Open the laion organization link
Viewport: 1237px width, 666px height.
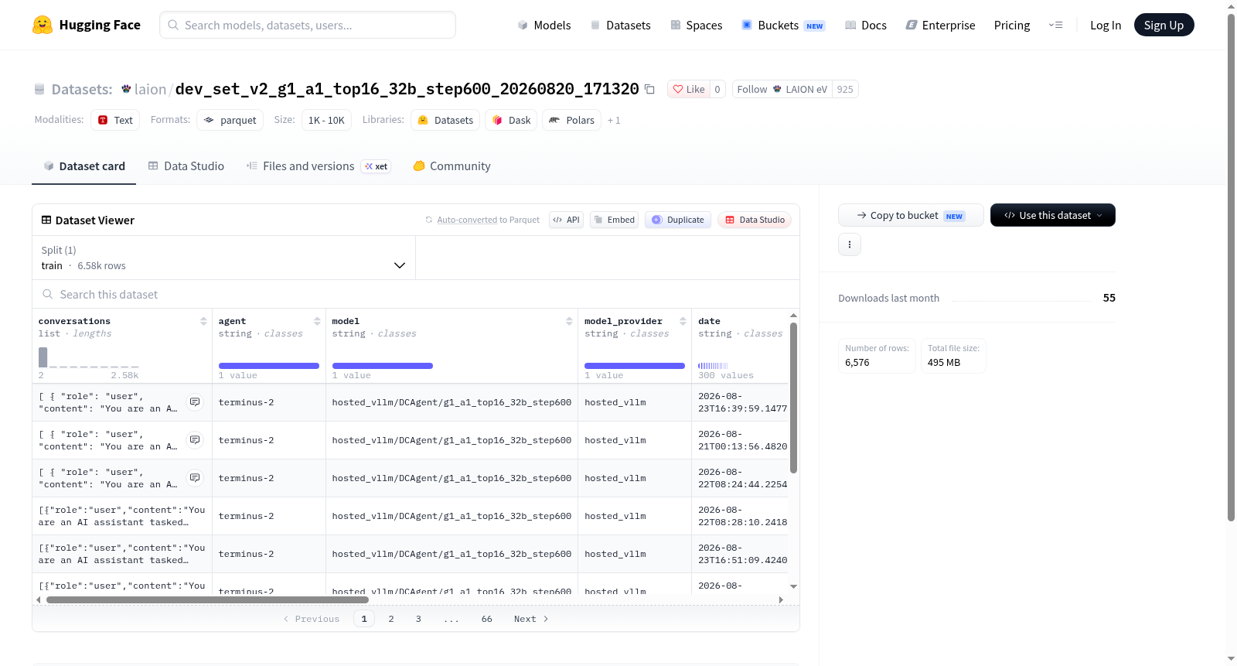pyautogui.click(x=150, y=90)
